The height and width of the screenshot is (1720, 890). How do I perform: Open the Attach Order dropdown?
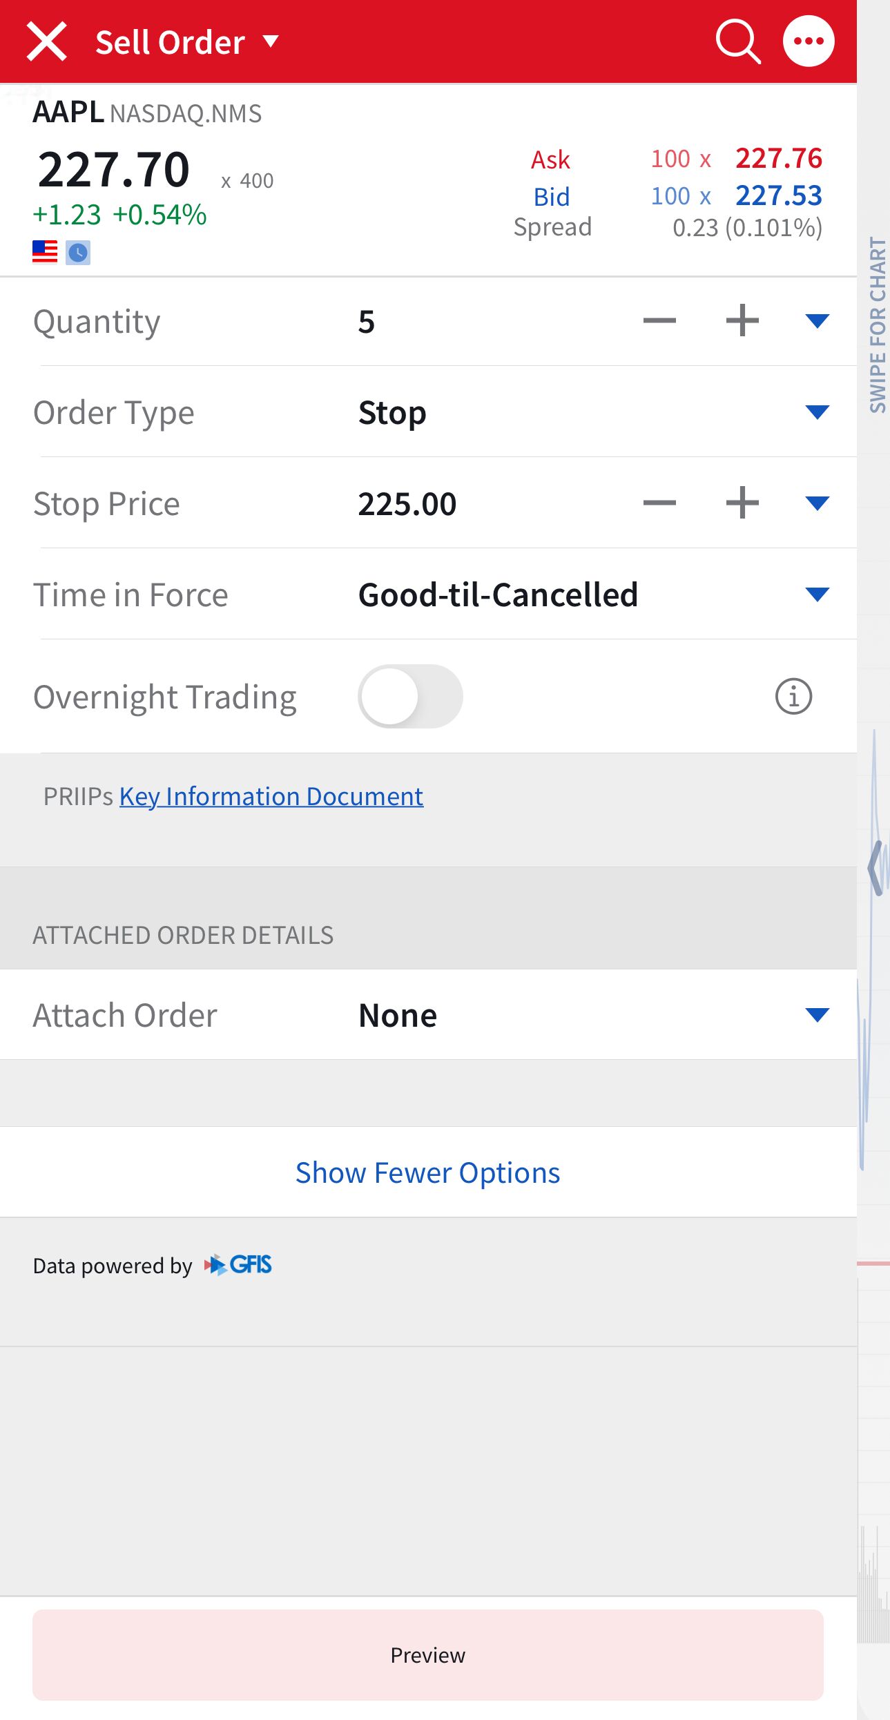click(817, 1015)
